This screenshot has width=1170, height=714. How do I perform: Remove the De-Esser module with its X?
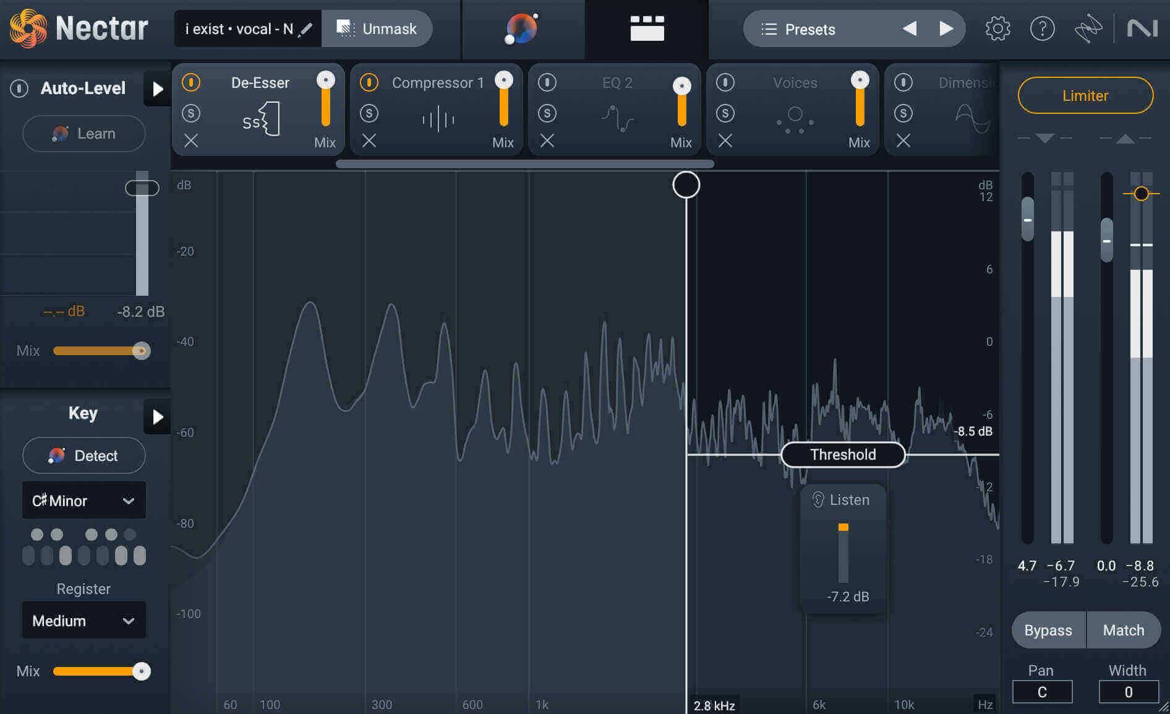coord(191,141)
